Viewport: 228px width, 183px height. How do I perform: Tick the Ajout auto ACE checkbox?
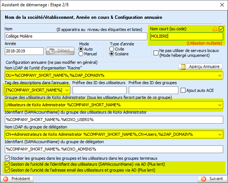(183, 90)
